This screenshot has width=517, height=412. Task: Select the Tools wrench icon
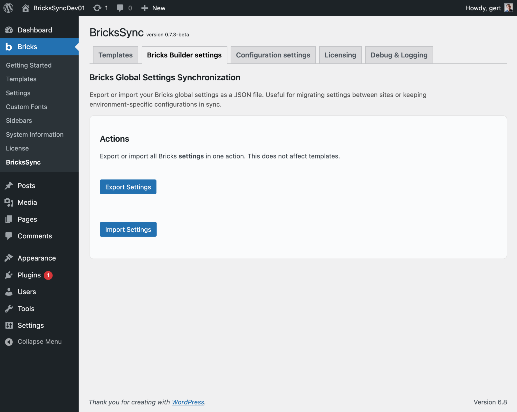9,308
